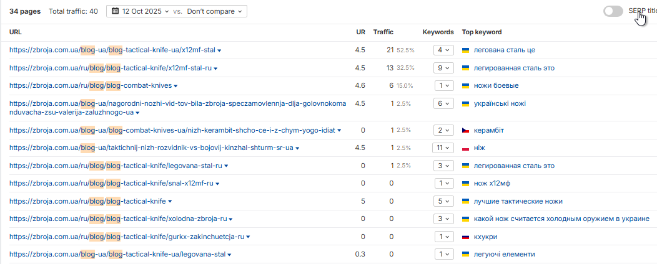Open the x12mf-stal-ru blog URL

[x=111, y=68]
